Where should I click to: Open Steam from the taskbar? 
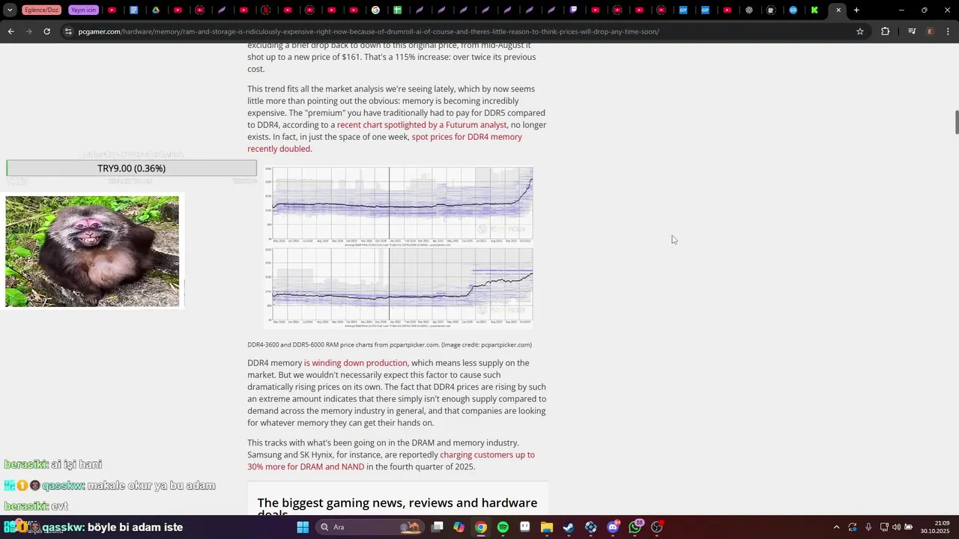tap(569, 527)
